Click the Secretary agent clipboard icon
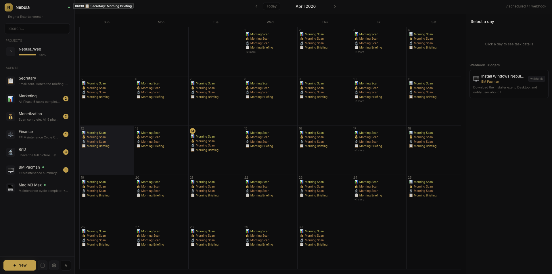Viewport: 552px width, 274px height. tap(11, 81)
